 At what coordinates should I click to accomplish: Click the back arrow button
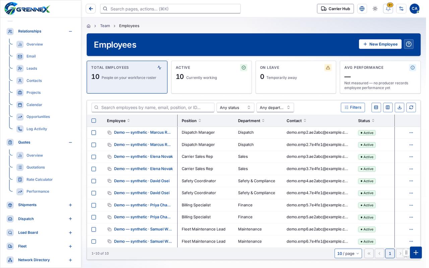(90, 9)
